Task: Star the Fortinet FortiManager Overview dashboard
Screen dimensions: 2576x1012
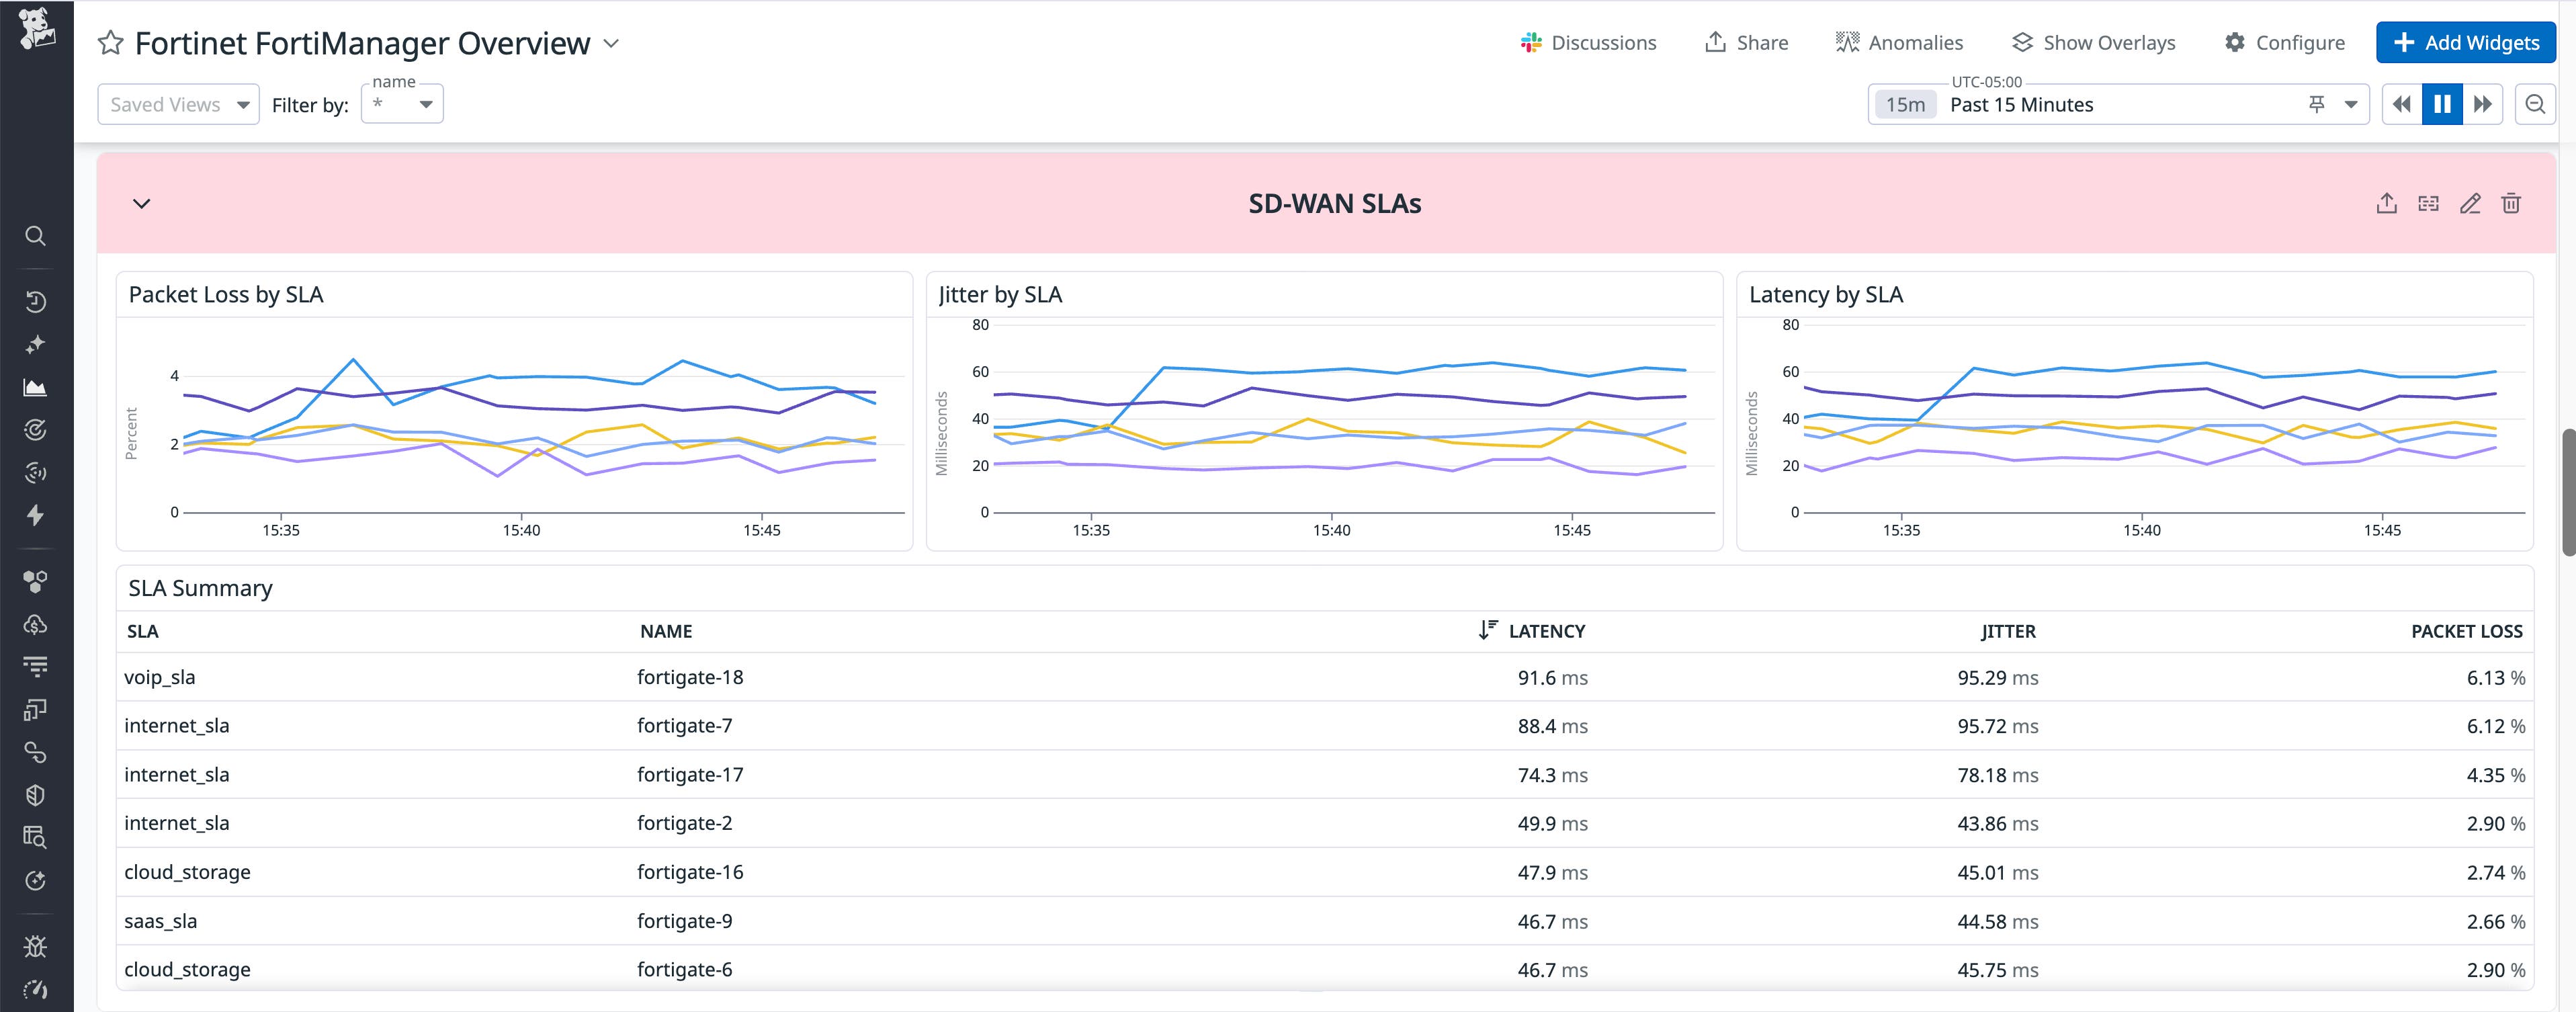Action: pyautogui.click(x=110, y=43)
